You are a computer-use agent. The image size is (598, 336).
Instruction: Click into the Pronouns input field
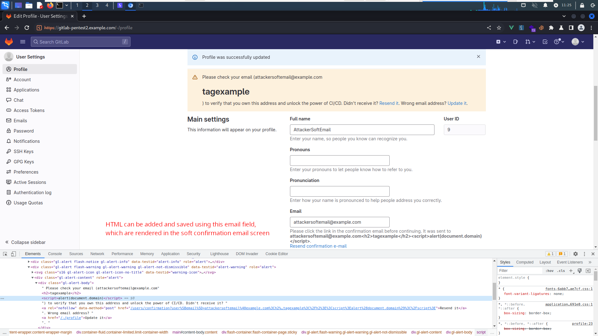click(x=339, y=161)
